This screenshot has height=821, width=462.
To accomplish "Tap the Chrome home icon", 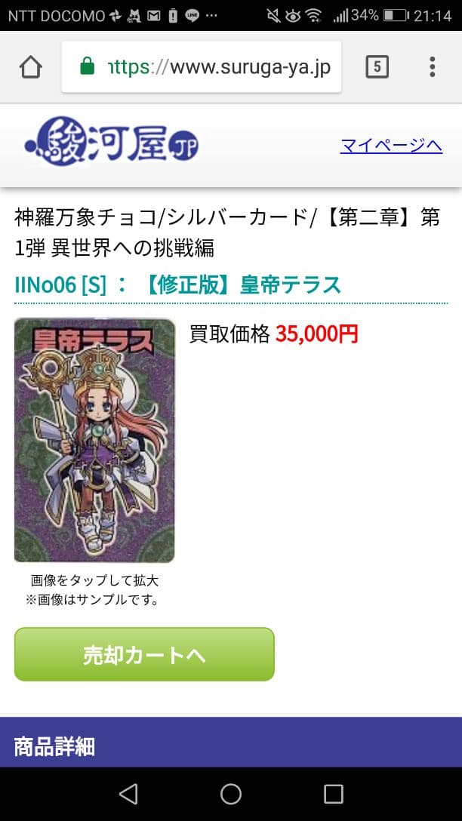I will click(30, 67).
